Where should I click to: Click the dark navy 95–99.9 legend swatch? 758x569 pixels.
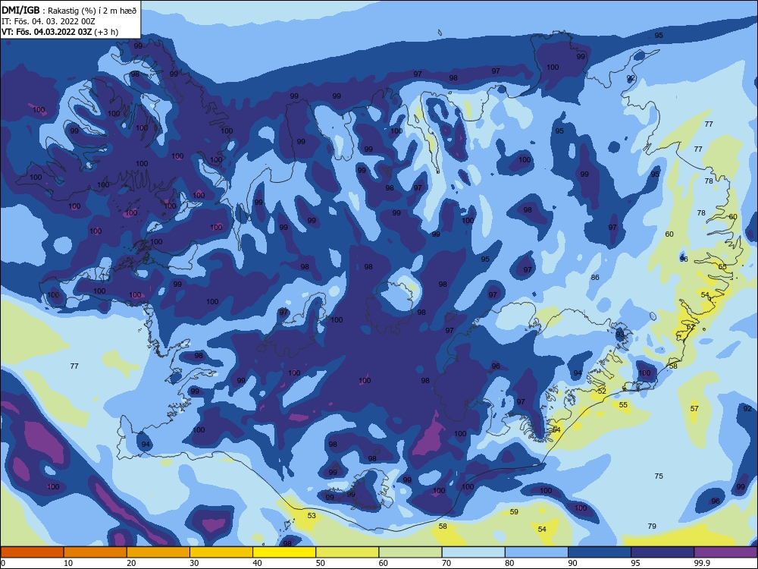click(x=662, y=552)
